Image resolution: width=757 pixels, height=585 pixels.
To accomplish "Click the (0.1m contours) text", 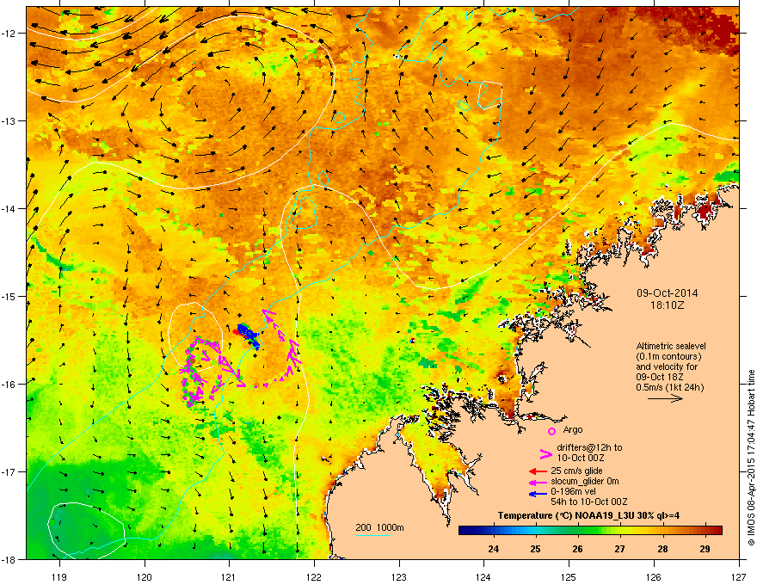I will [668, 357].
